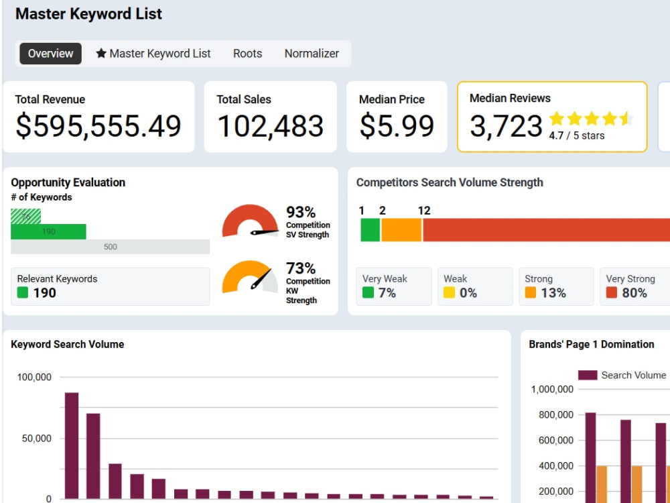Click the gray 500 keywords bar

click(x=111, y=247)
